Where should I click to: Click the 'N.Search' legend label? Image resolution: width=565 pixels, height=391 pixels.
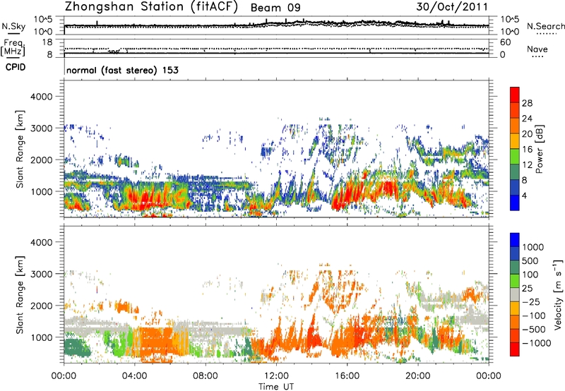[545, 26]
